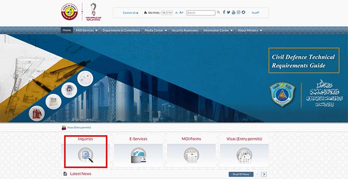Viewport: 348px width, 179px height.
Task: Go to previous news with left arrow
Action: tap(258, 175)
